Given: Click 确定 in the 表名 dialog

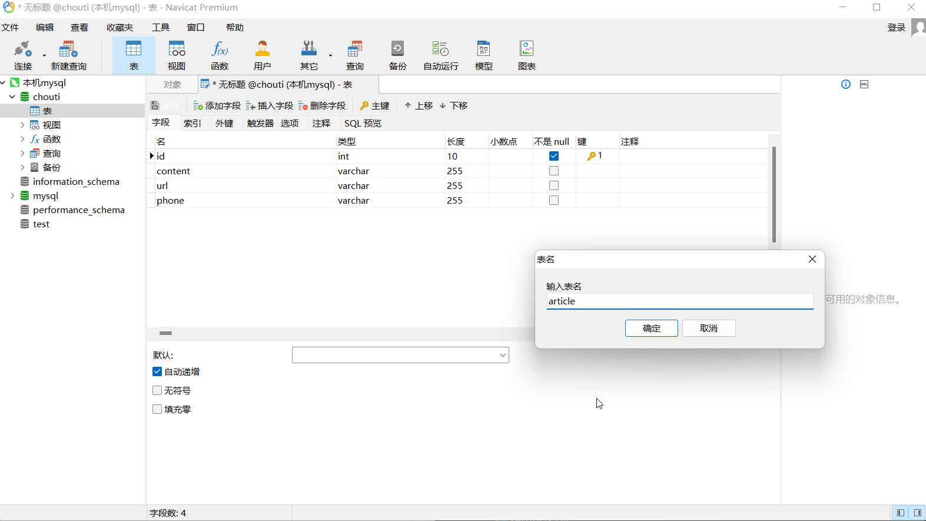Looking at the screenshot, I should click(x=652, y=328).
